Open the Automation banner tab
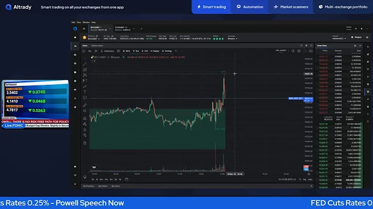This screenshot has width=373, height=209. click(250, 7)
